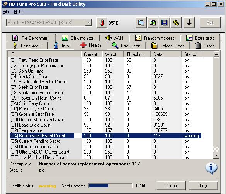Select the Ultra DMA CRC Error Count row
The width and height of the screenshot is (226, 194).
[x=105, y=152]
